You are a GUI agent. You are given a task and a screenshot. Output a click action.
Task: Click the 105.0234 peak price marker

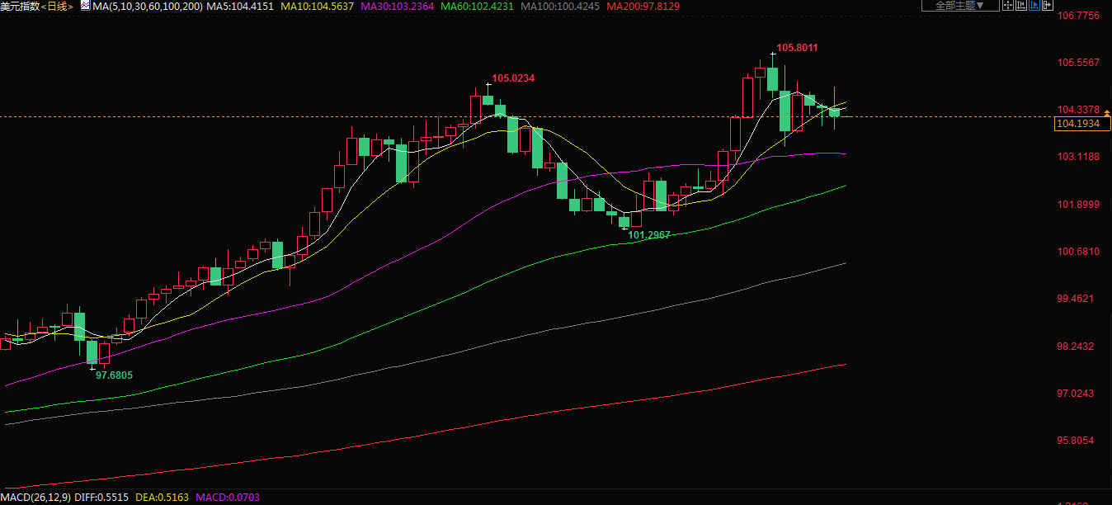513,78
